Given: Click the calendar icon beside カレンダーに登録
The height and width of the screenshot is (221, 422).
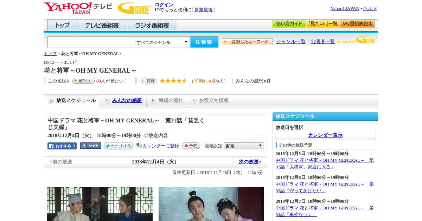Looking at the screenshot, I should (x=139, y=146).
